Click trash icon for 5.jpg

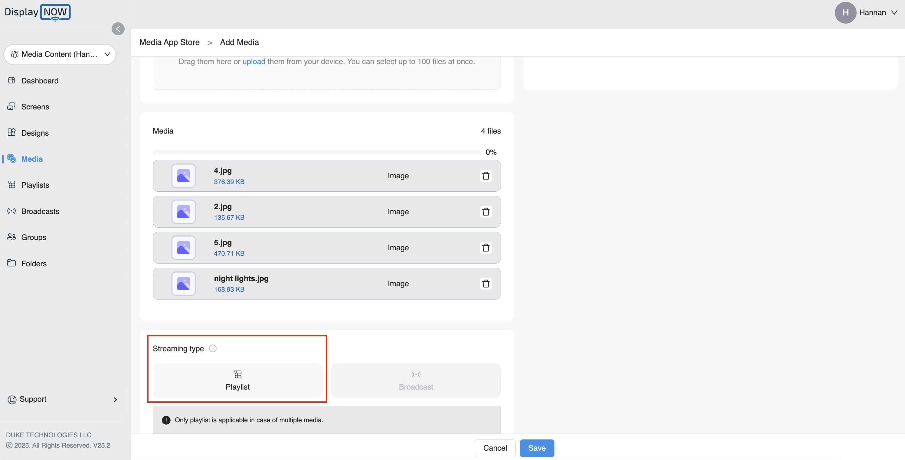coord(485,248)
